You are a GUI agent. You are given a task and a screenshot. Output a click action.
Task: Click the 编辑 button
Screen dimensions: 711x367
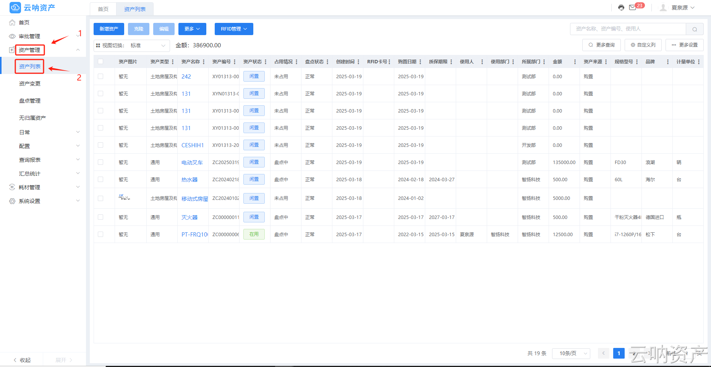point(164,29)
